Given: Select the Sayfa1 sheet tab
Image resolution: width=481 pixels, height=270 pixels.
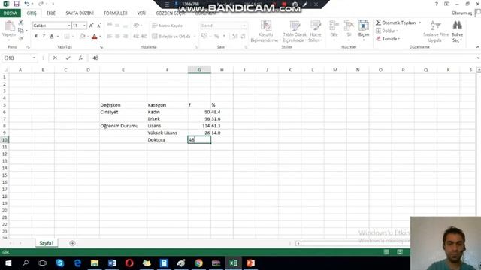Looking at the screenshot, I should (x=47, y=243).
